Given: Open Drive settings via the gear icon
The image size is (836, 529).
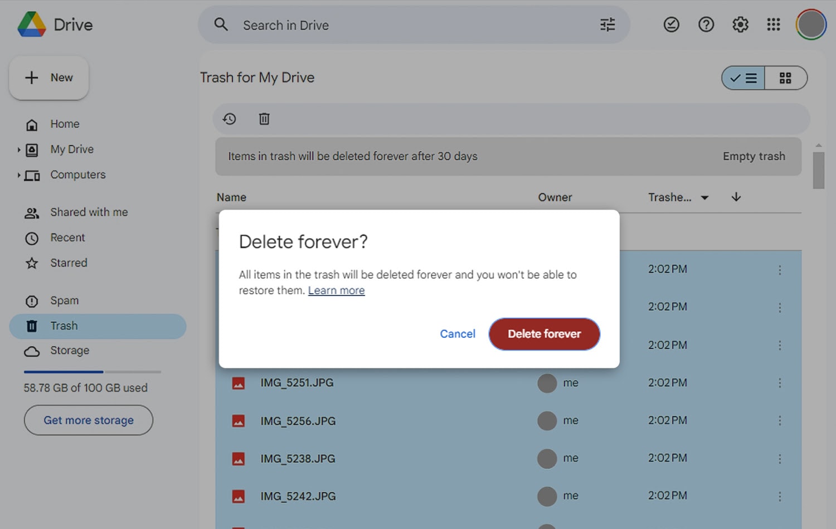Looking at the screenshot, I should pyautogui.click(x=740, y=25).
